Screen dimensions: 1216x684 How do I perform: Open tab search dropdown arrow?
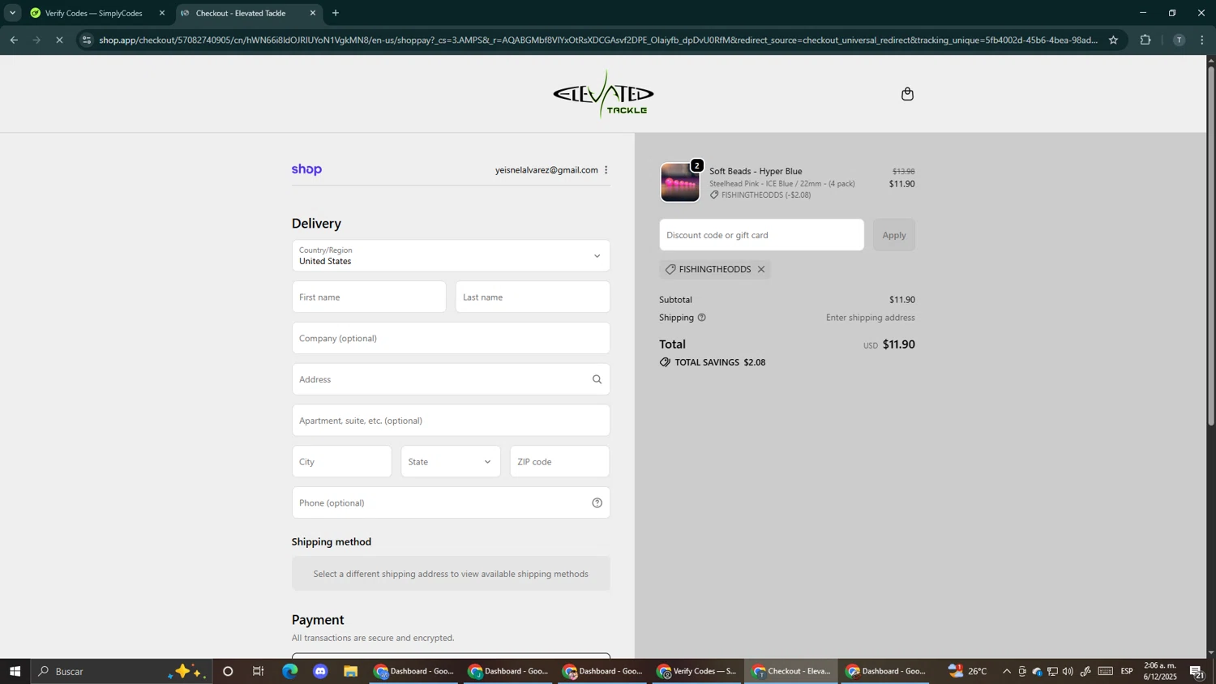coord(12,13)
